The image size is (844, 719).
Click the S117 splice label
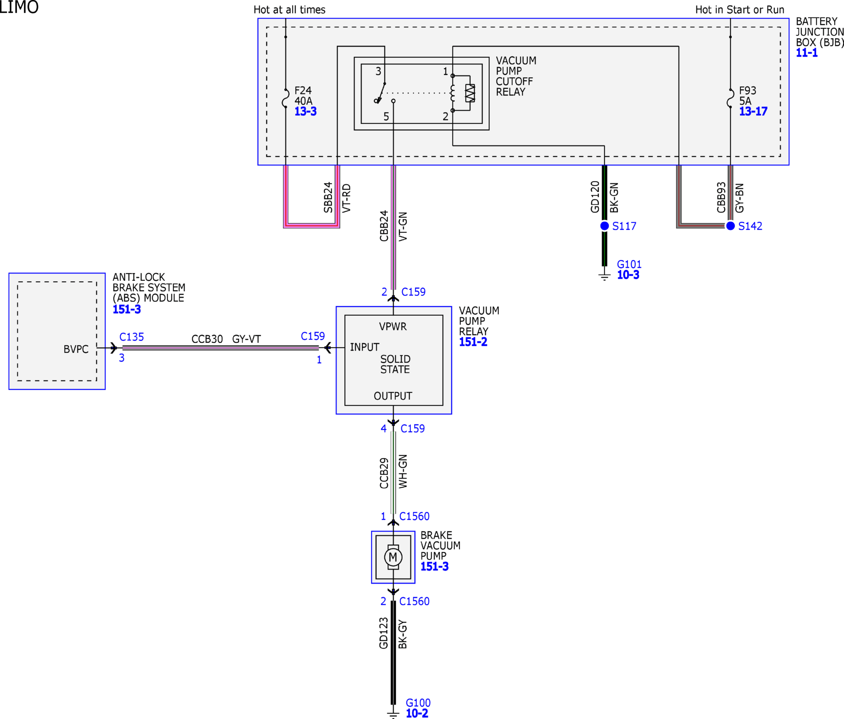pos(624,226)
